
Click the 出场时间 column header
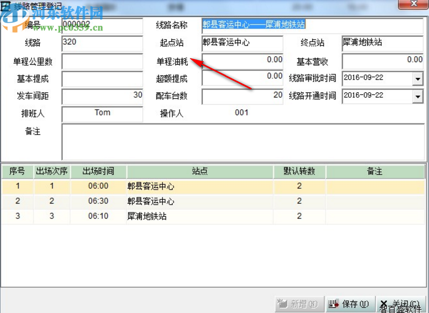click(98, 172)
